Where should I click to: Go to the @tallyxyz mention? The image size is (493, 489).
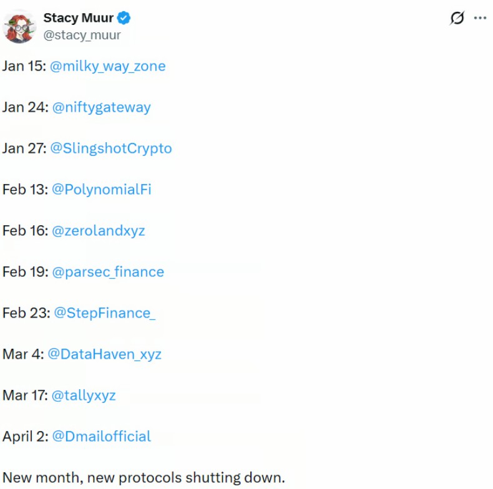coord(84,395)
